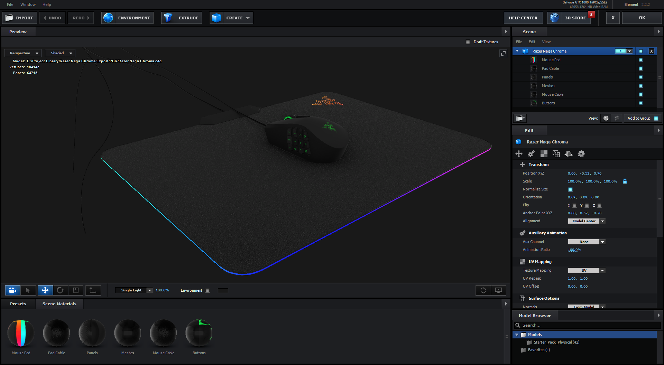Click in the Model Browser search field
664x365 pixels.
coord(587,325)
